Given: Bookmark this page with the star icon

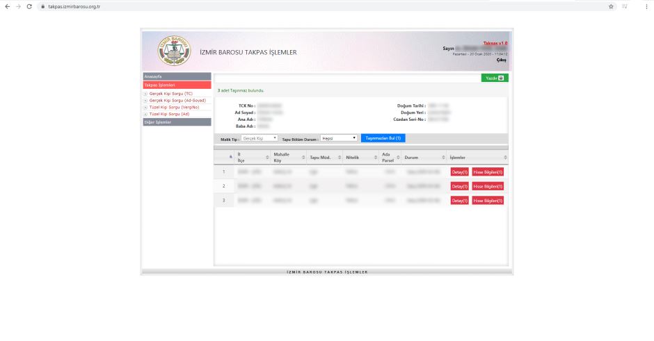Looking at the screenshot, I should pos(611,7).
